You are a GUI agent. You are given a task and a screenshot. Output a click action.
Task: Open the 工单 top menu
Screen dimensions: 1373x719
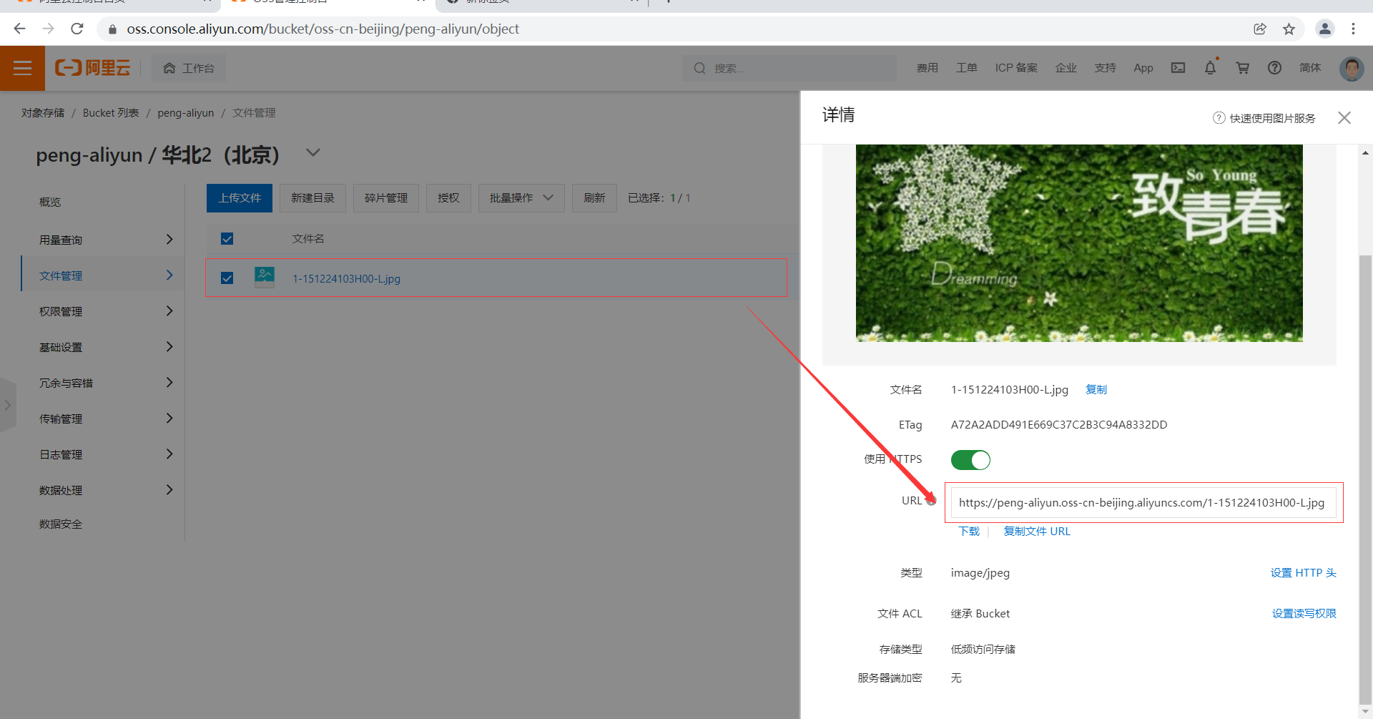966,68
